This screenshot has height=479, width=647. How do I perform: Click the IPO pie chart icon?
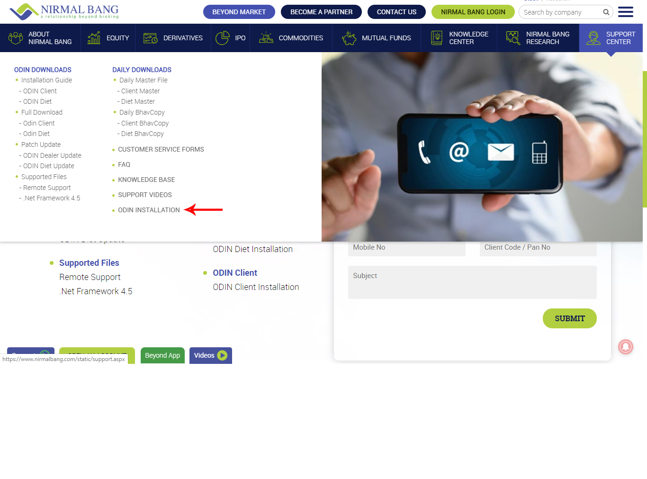point(222,38)
